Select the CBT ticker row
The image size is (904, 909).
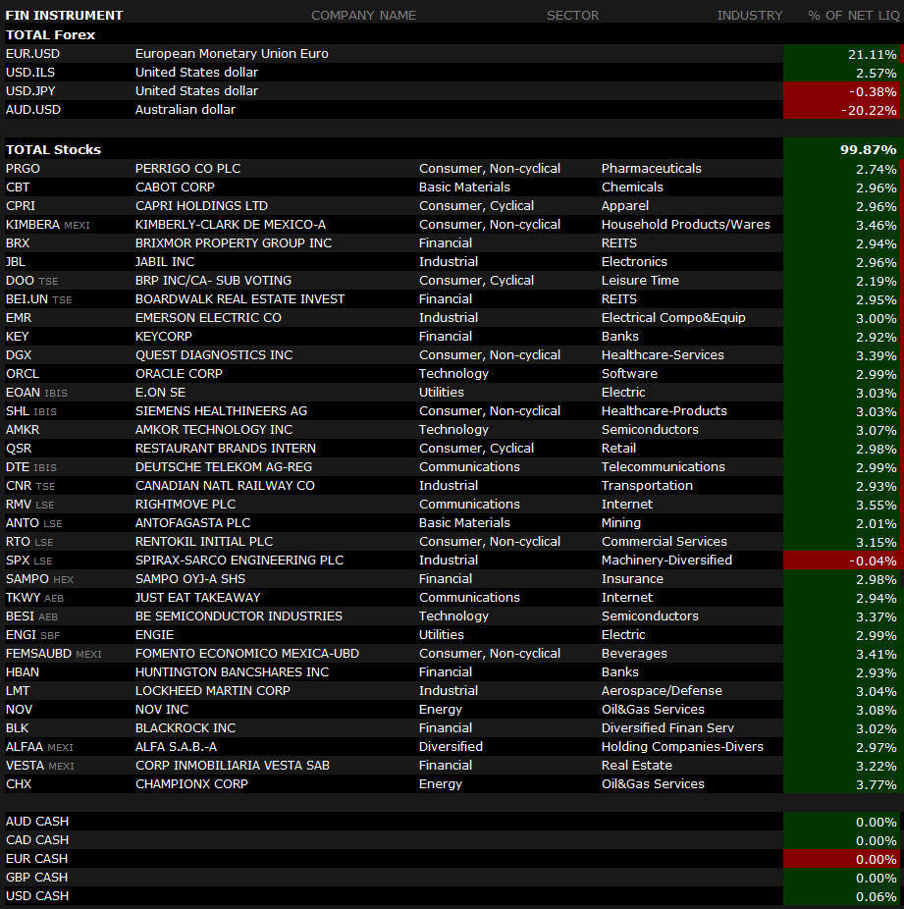[452, 187]
